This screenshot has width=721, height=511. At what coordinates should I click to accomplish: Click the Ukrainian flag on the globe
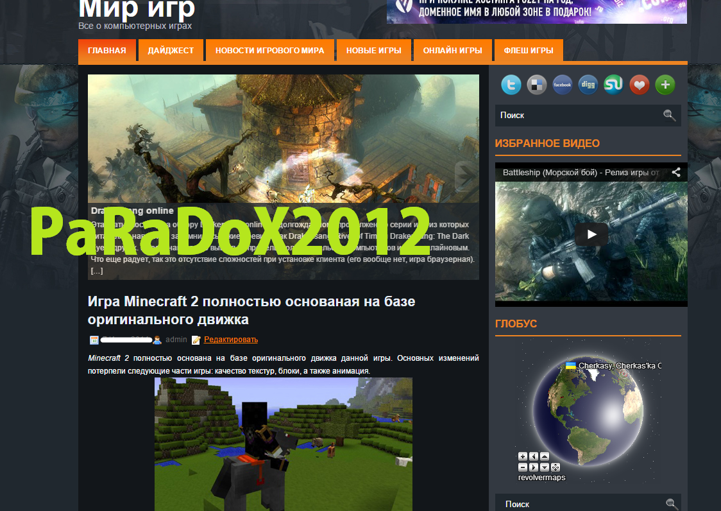point(571,366)
